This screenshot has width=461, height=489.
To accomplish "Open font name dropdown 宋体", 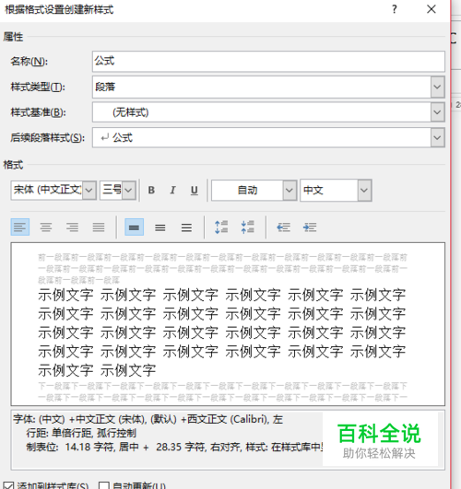I will pyautogui.click(x=89, y=190).
